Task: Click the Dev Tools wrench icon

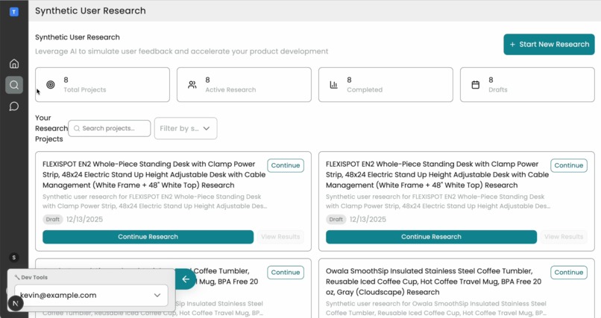Action: 17,278
